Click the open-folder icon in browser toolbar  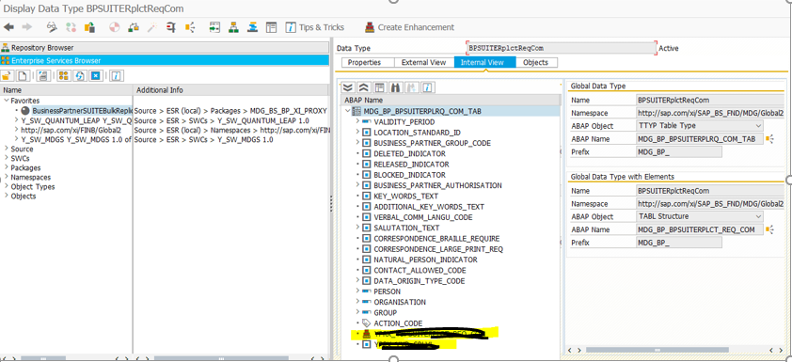tap(8, 76)
